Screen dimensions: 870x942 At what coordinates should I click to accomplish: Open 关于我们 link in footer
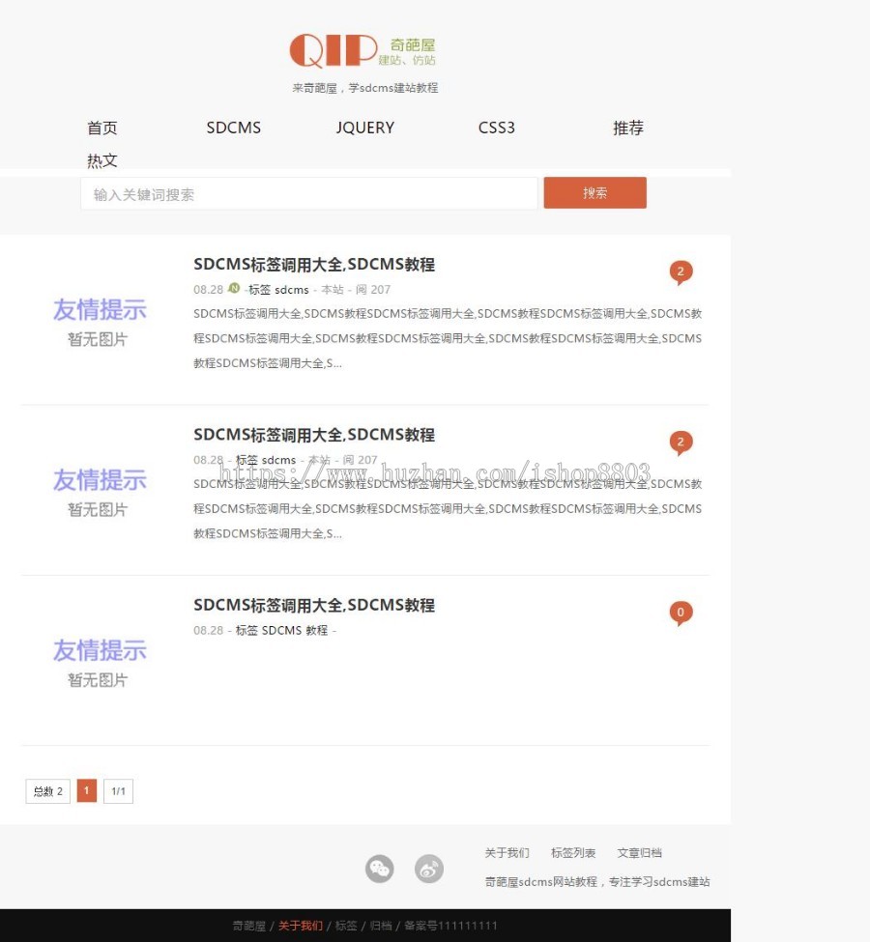(x=507, y=853)
